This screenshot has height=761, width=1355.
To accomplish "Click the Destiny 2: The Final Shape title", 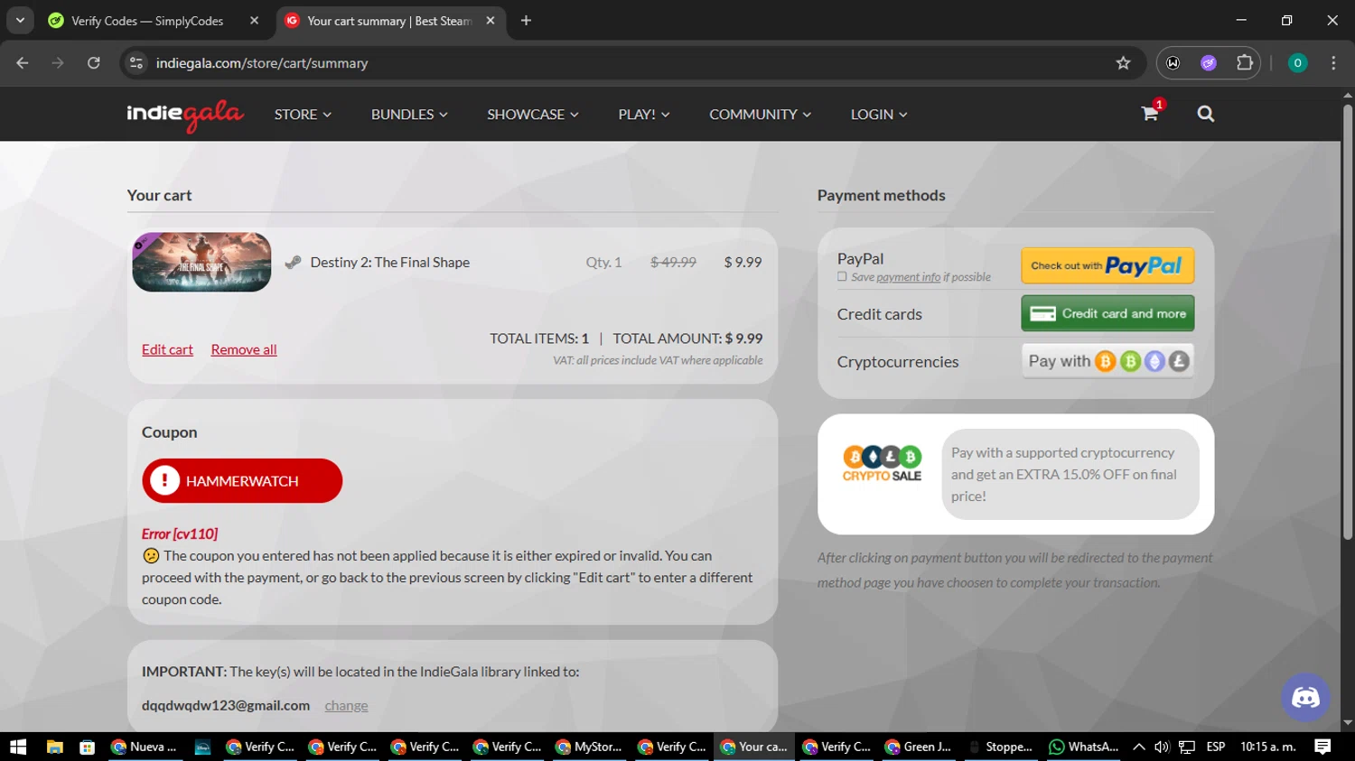I will pos(390,263).
